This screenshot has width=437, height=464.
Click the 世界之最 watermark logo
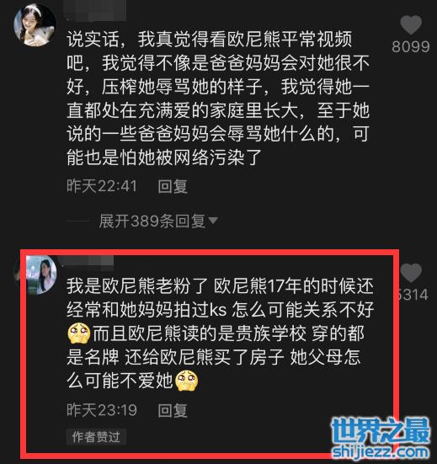(x=381, y=431)
